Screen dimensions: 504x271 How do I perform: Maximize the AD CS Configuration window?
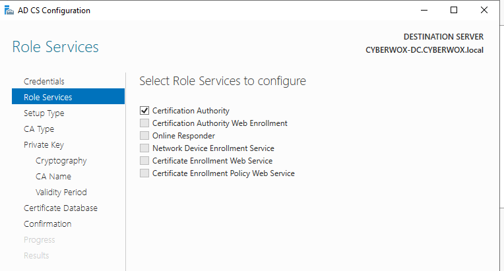454,11
